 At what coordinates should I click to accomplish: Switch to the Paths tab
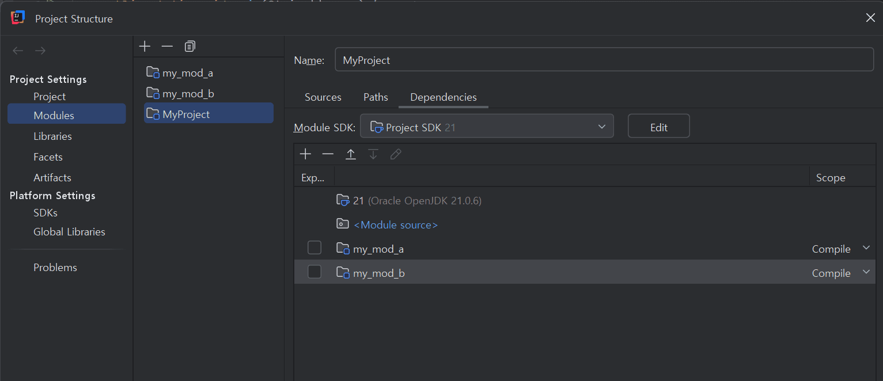(x=376, y=97)
